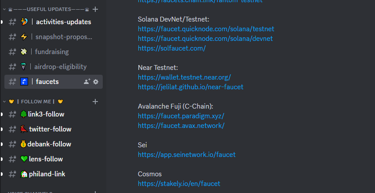Image resolution: width=375 pixels, height=193 pixels.
Task: Open faucets channel settings gear
Action: point(96,82)
